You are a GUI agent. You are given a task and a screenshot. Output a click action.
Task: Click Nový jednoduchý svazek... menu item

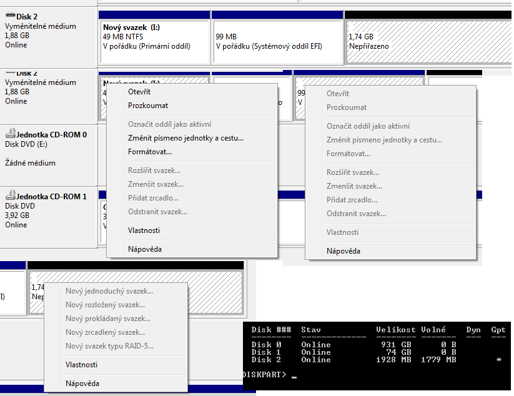109,291
